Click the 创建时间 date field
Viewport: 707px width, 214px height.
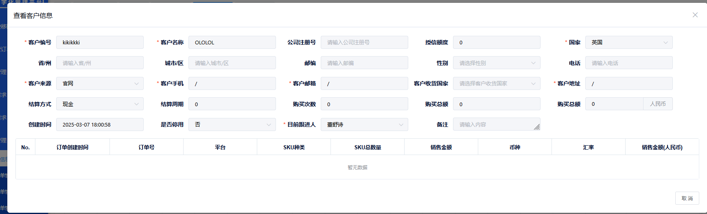[100, 125]
